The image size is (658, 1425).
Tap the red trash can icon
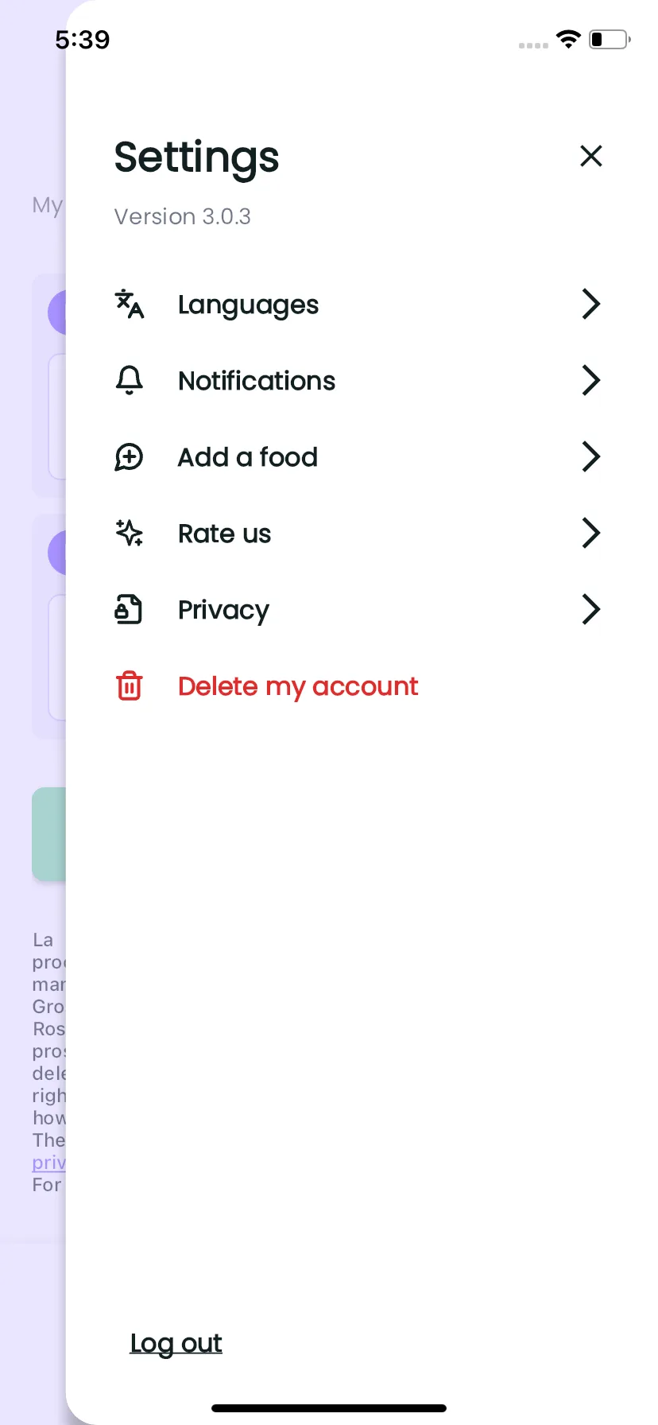130,685
